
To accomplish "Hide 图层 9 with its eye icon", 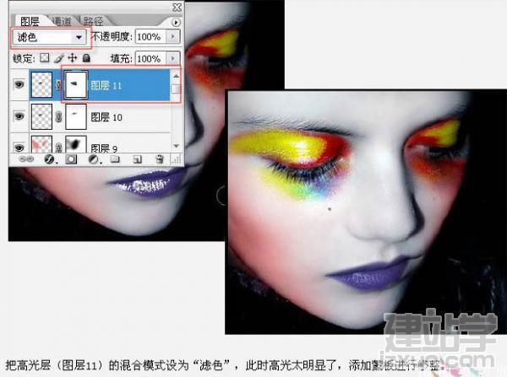I will (19, 148).
